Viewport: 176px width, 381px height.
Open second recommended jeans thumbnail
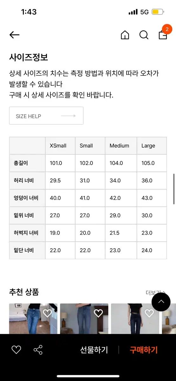pyautogui.click(x=84, y=318)
